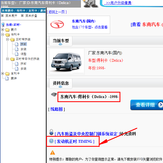The height and width of the screenshot is (163, 163).
Task: Click the 菜单展开 icon
Action: point(2,16)
